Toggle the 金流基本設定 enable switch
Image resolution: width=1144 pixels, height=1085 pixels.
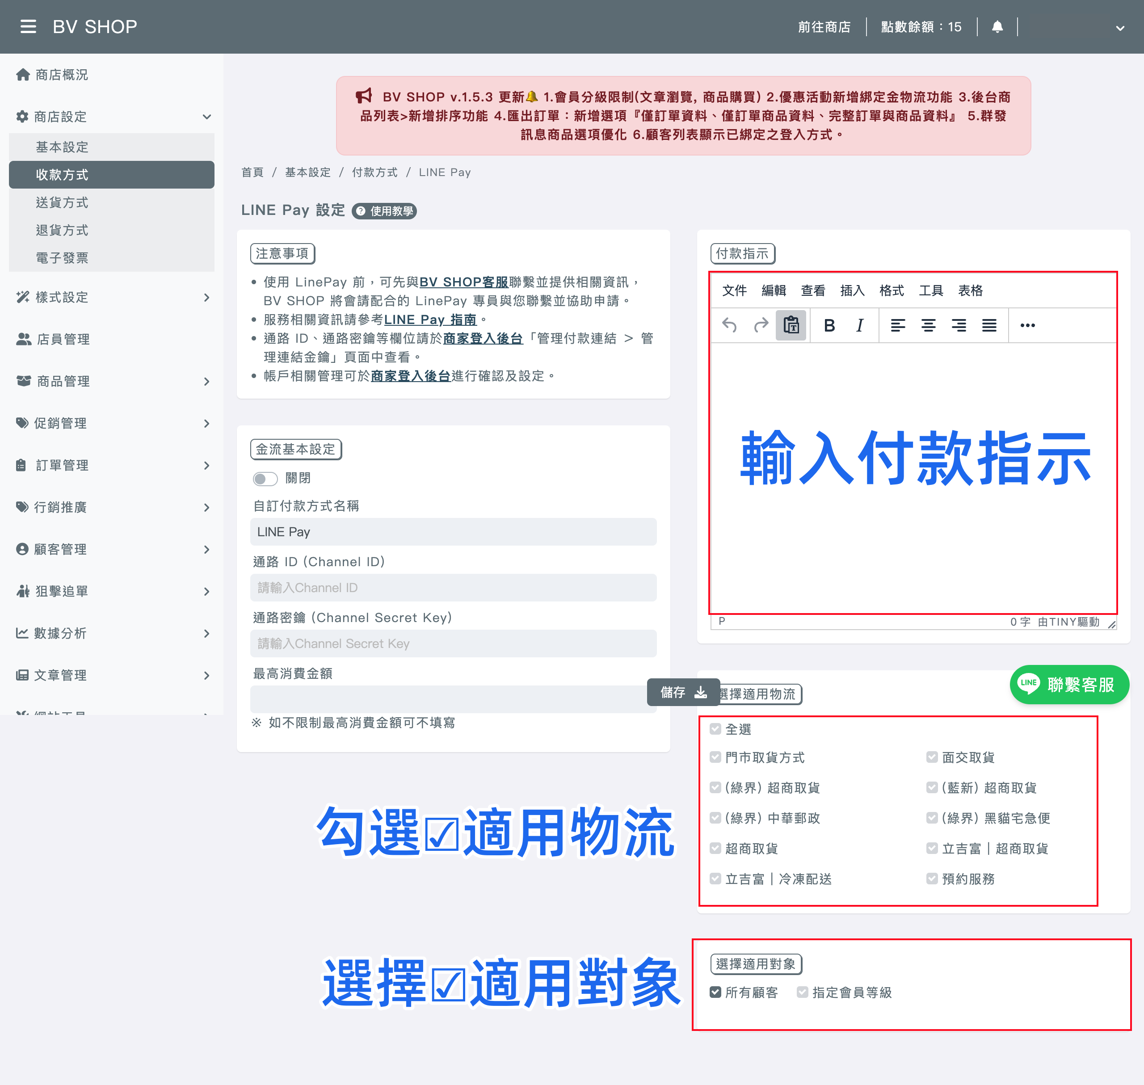265,479
